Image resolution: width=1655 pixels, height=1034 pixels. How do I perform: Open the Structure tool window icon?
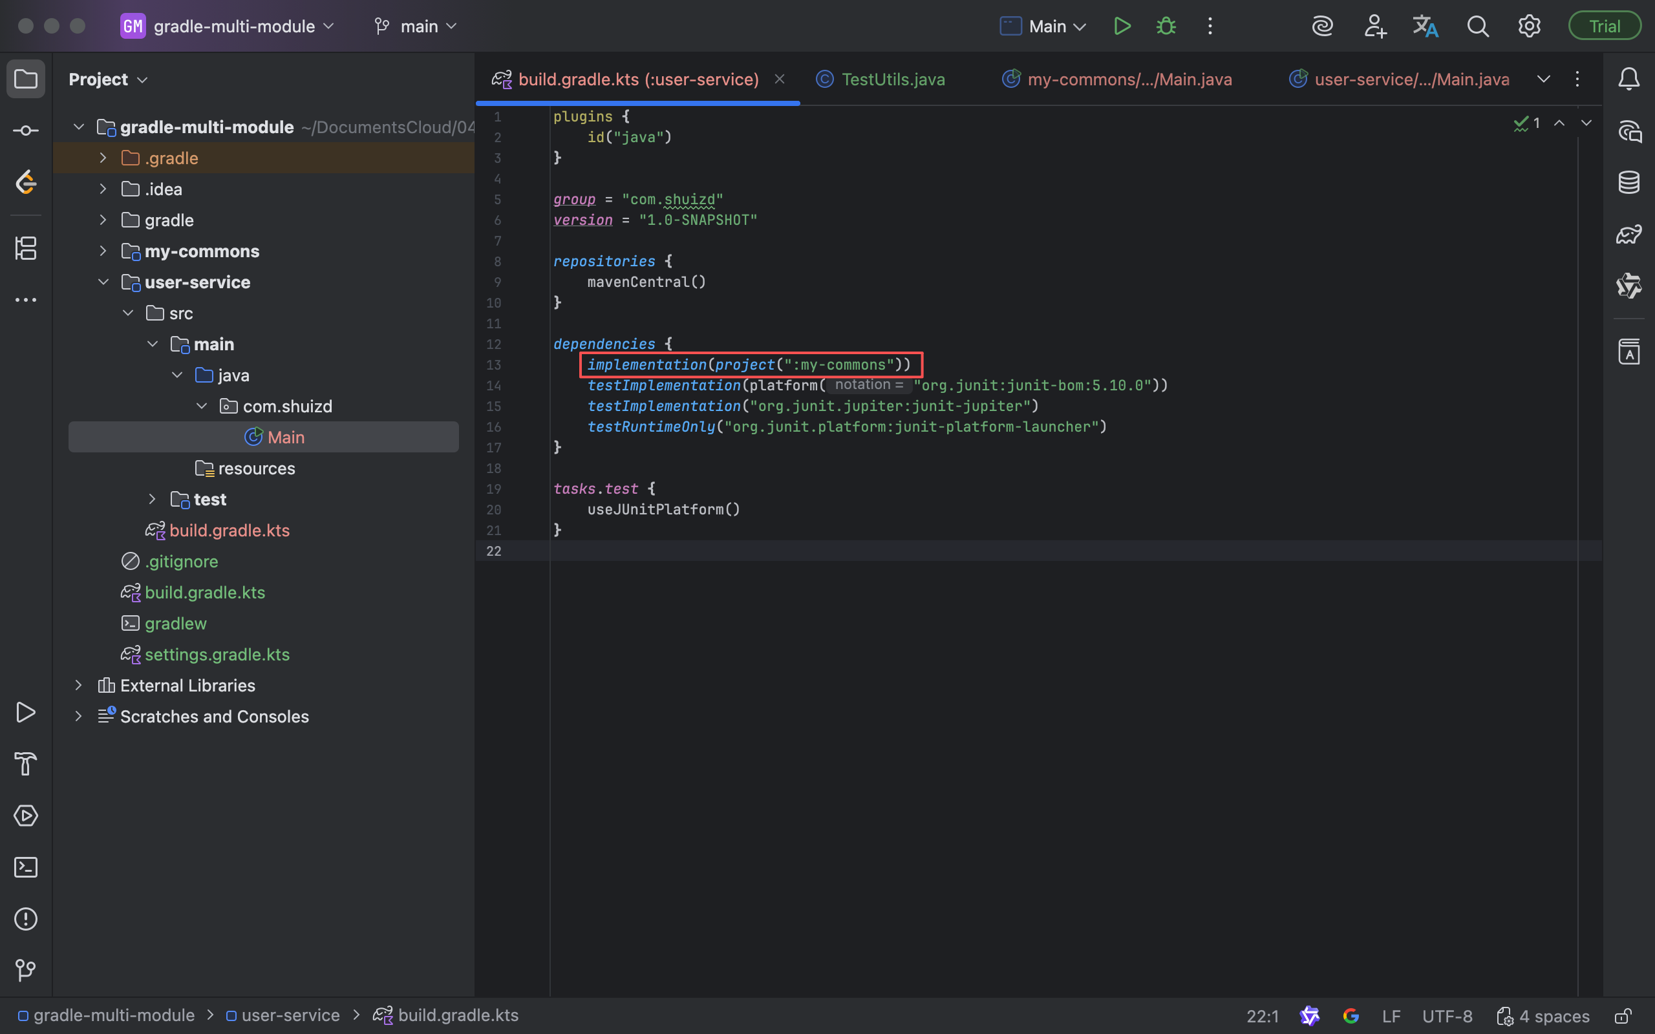(25, 248)
